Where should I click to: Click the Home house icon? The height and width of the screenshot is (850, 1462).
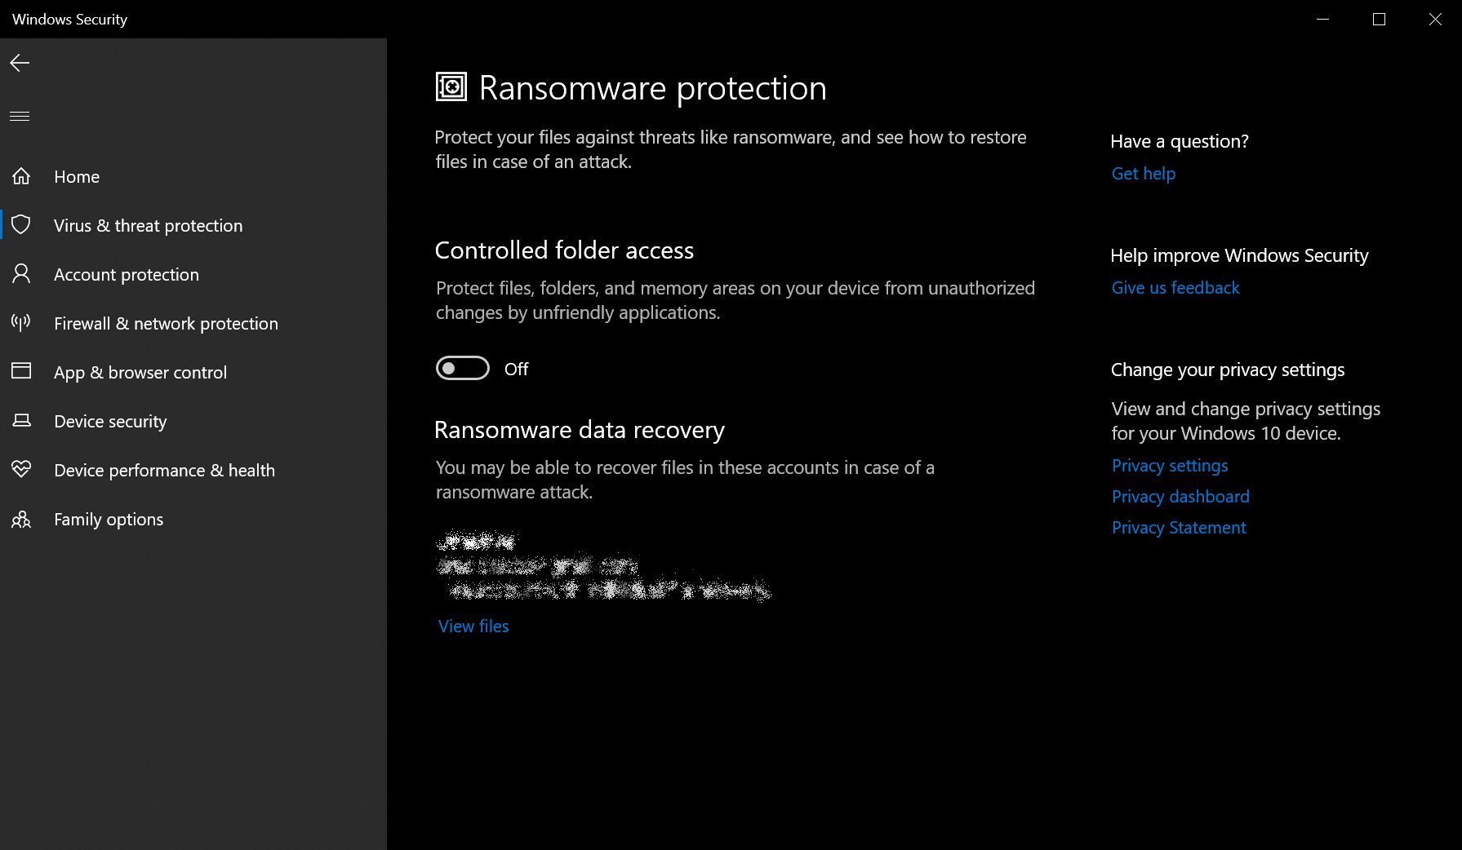coord(21,176)
